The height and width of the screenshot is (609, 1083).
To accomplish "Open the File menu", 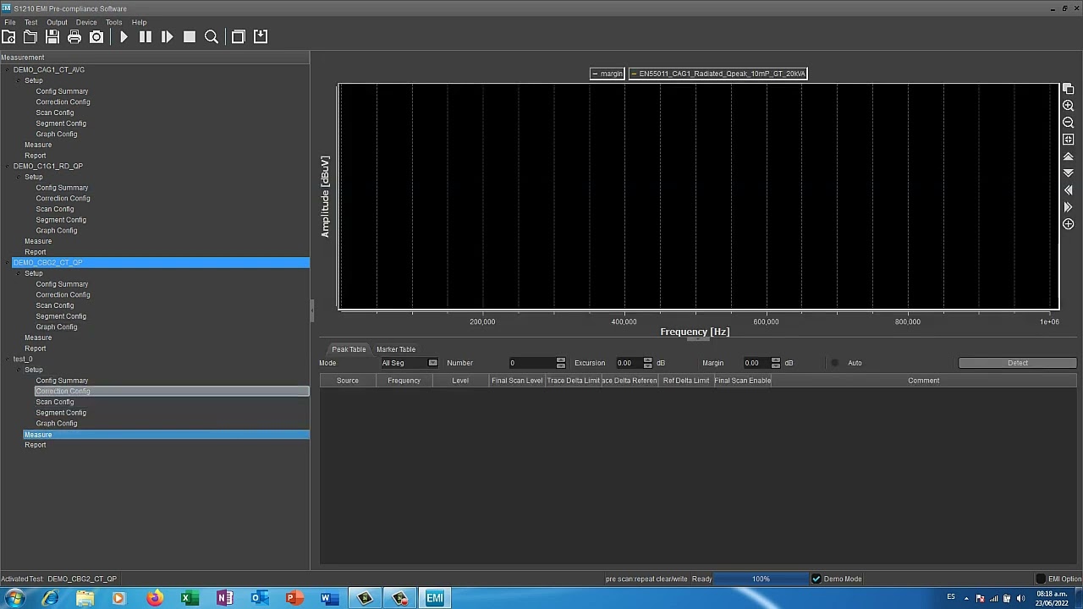I will [10, 22].
